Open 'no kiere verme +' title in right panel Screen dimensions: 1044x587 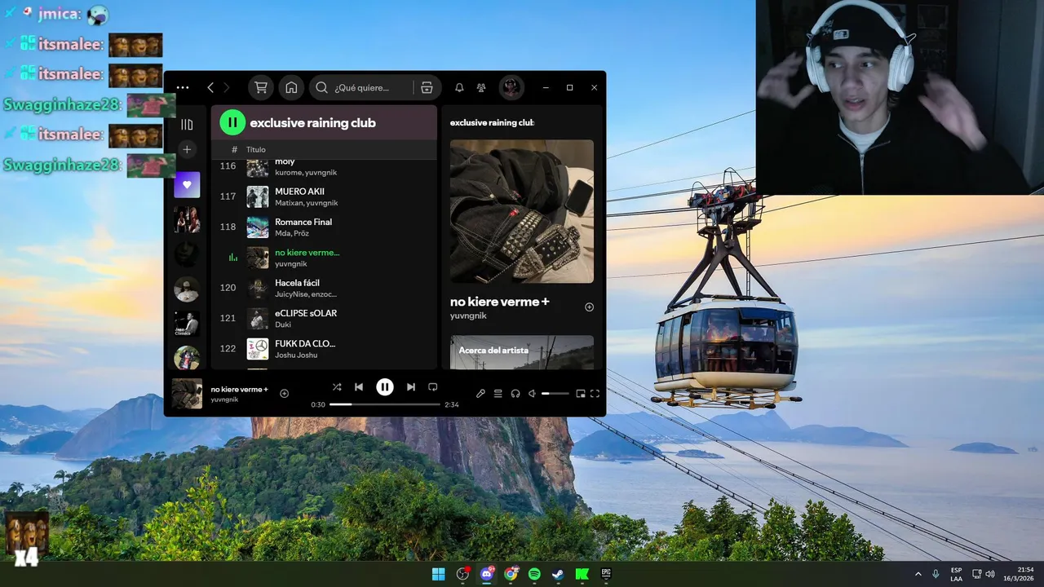pos(499,302)
